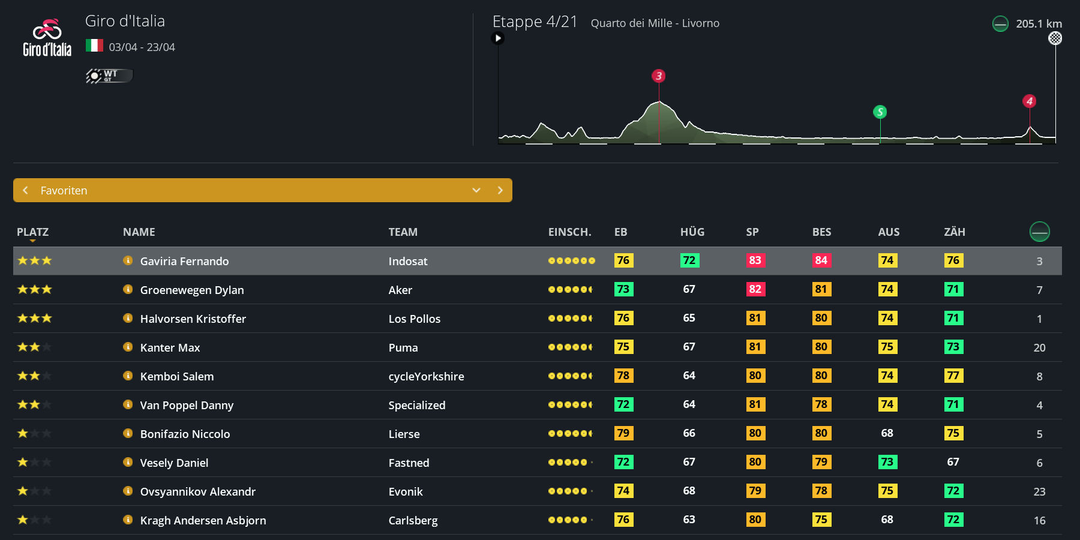Screen dimensions: 1080x540
Task: Select the green sprint marker on profile
Action: (x=880, y=112)
